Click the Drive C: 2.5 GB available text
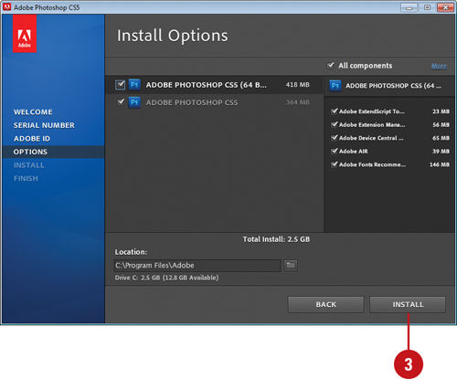The height and width of the screenshot is (379, 457). 166,278
